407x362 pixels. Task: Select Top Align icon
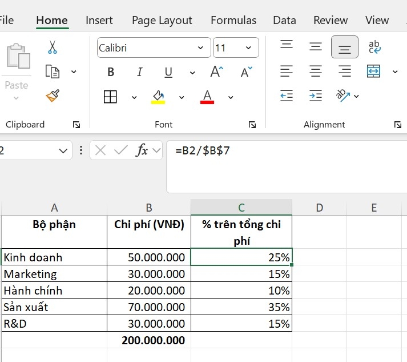coord(287,44)
